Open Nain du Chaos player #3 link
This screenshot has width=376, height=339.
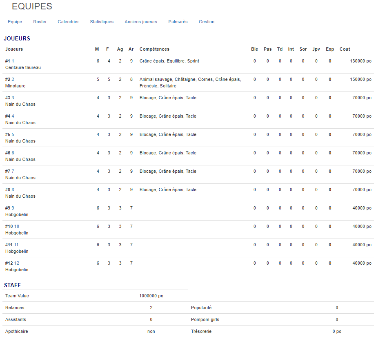point(13,98)
